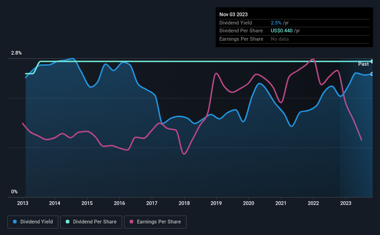The image size is (380, 235).
Task: Click the 0% y-axis label
Action: click(14, 192)
